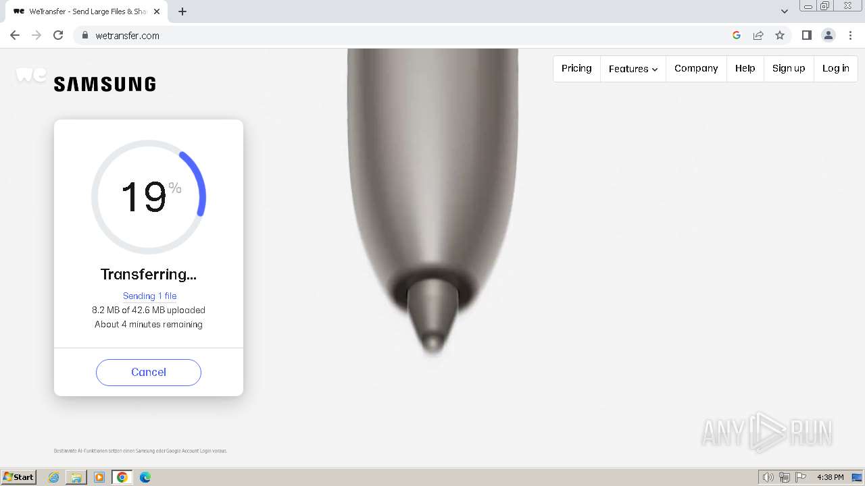
Task: Open File Explorer from taskbar
Action: (x=76, y=477)
